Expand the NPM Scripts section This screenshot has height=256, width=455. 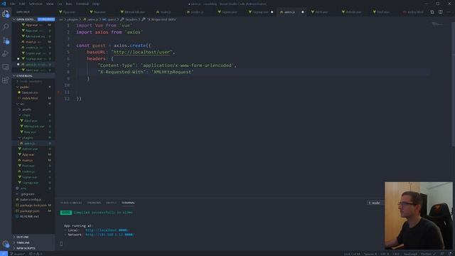(x=33, y=248)
